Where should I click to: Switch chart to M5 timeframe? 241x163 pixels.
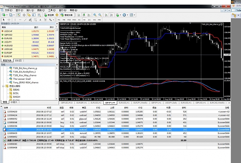[x=64, y=20]
